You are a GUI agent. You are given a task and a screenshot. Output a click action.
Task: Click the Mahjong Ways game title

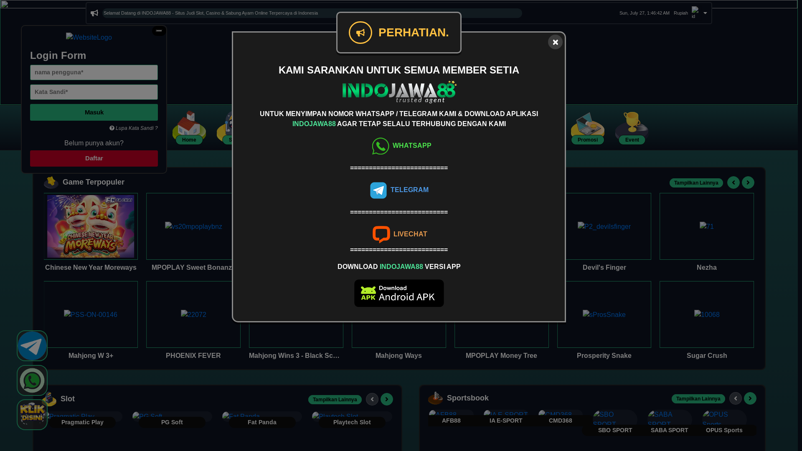398,356
